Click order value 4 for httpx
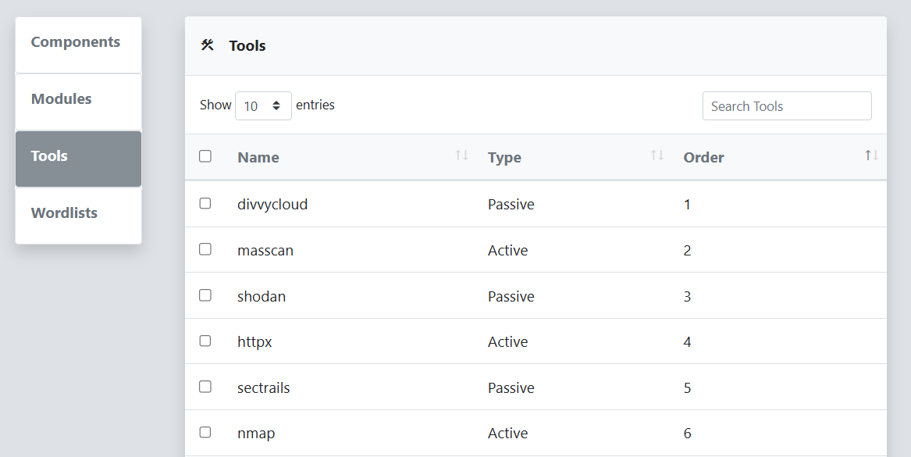 [x=687, y=342]
